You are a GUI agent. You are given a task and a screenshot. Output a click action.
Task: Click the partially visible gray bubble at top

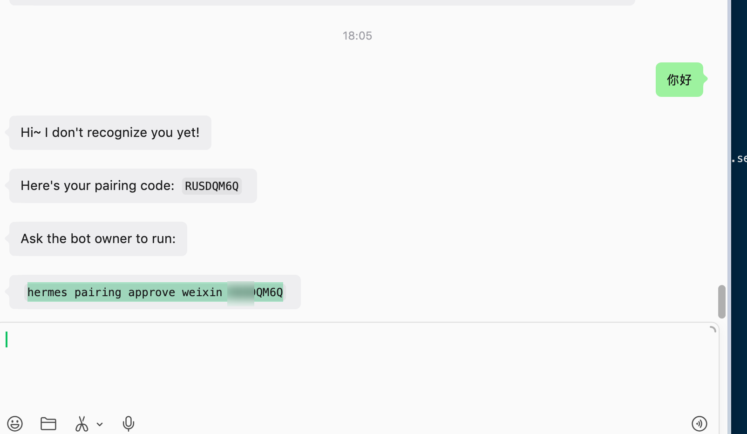click(322, 2)
